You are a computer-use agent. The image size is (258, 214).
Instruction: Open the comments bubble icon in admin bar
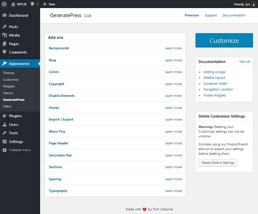point(33,4)
